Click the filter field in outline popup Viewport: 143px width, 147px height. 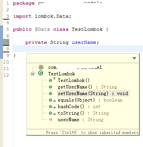(x=79, y=58)
